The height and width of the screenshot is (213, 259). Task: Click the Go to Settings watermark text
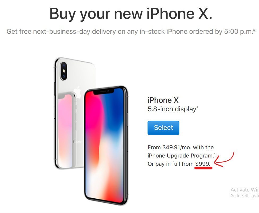click(245, 196)
